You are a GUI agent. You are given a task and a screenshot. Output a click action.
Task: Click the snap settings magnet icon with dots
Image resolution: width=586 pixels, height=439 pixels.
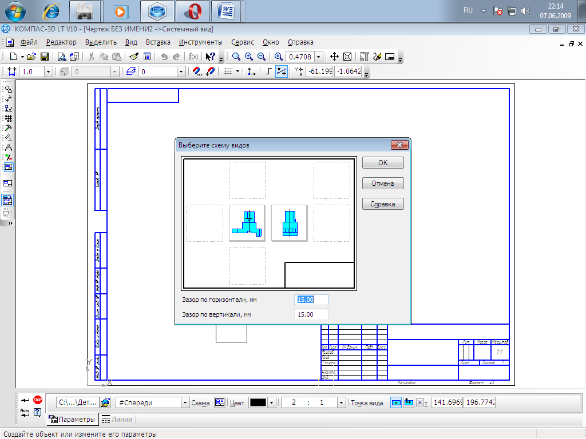pos(197,71)
